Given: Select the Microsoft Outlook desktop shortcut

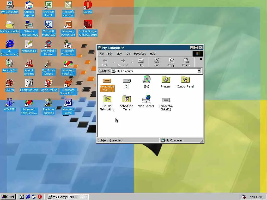Looking at the screenshot, I should 68,9.
